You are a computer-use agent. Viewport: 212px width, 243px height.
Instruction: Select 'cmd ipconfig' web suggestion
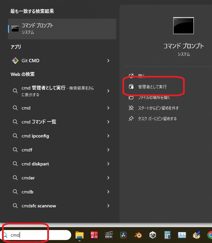pos(35,136)
